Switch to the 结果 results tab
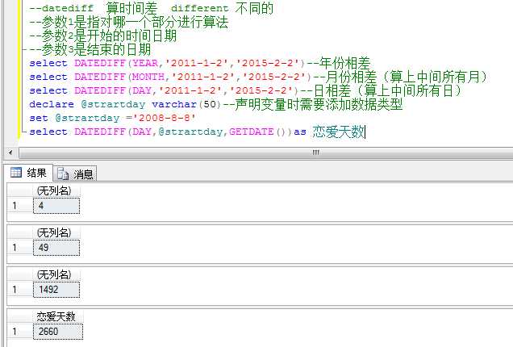 pyautogui.click(x=30, y=173)
